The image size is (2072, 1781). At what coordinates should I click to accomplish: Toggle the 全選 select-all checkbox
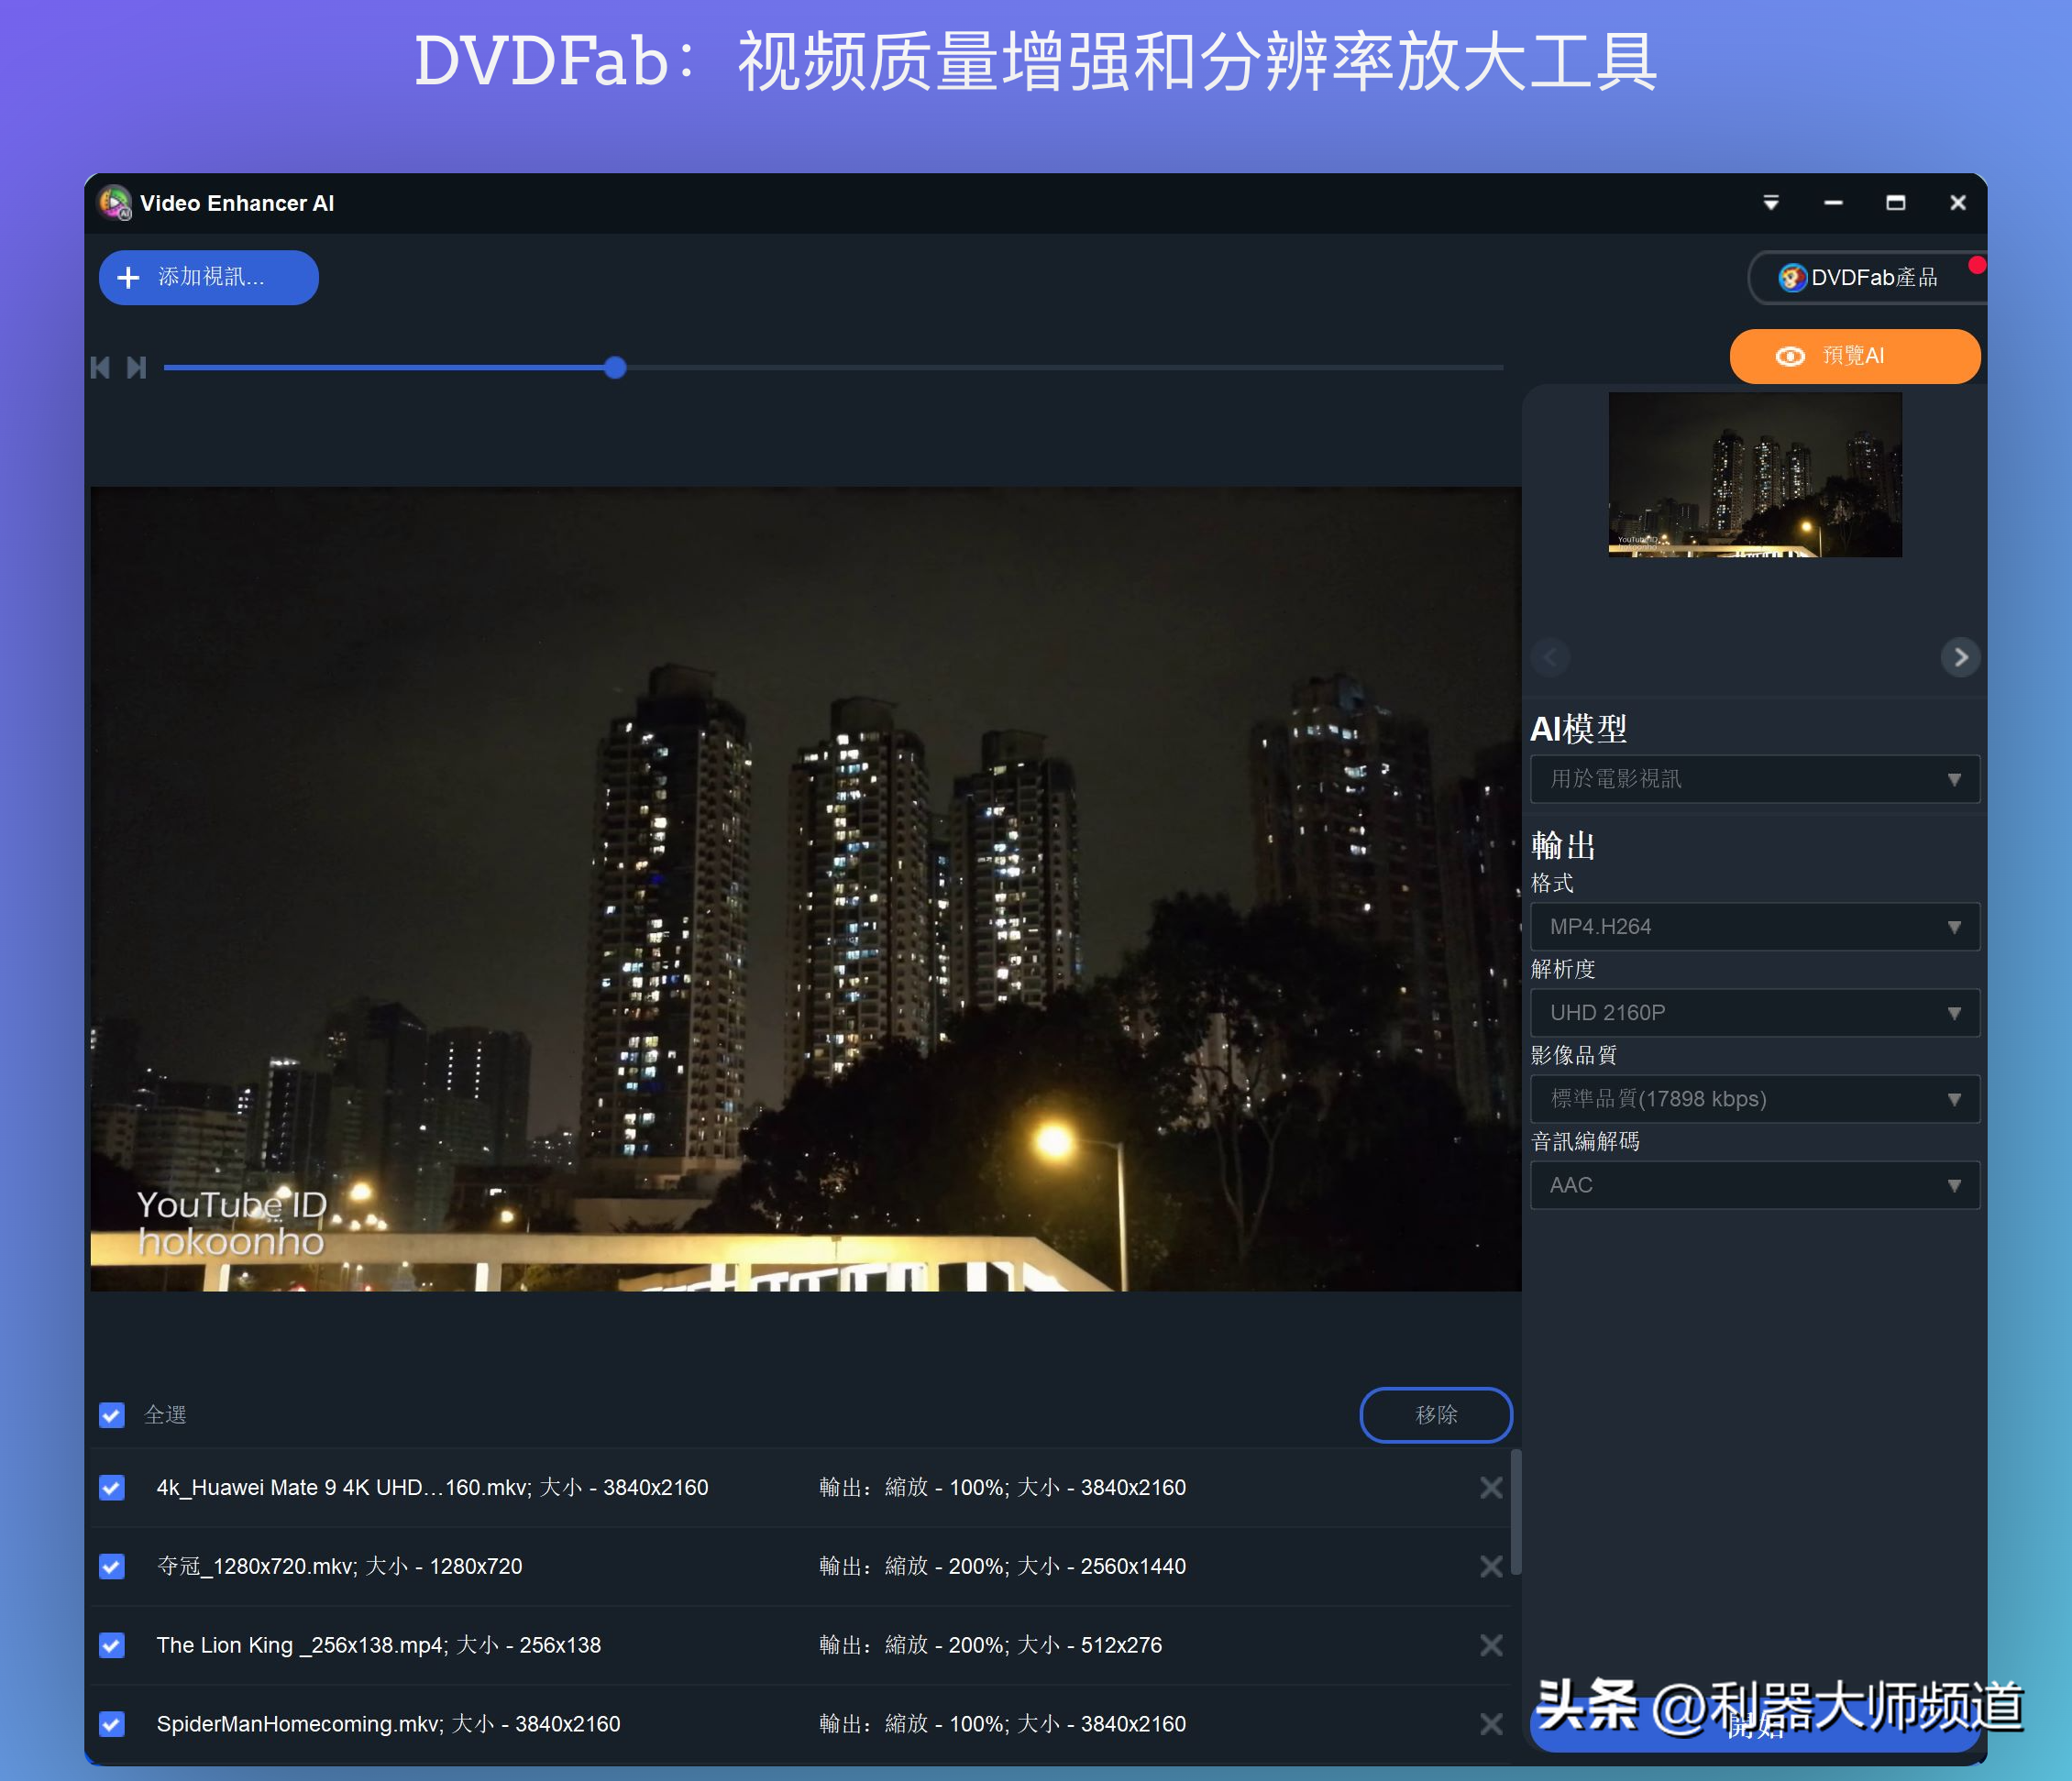[x=112, y=1415]
